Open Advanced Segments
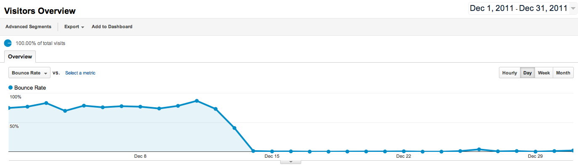Image resolution: width=578 pixels, height=167 pixels. click(28, 27)
